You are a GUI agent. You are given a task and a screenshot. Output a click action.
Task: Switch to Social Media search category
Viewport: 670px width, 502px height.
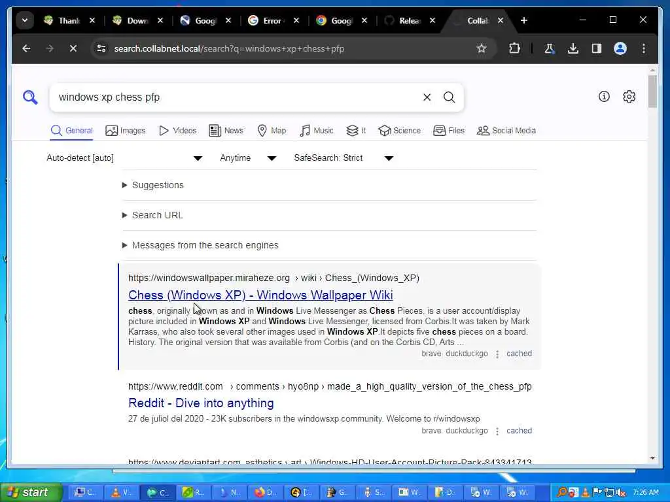pos(506,131)
